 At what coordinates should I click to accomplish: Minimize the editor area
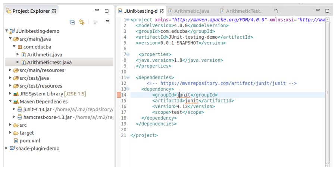coord(318,10)
